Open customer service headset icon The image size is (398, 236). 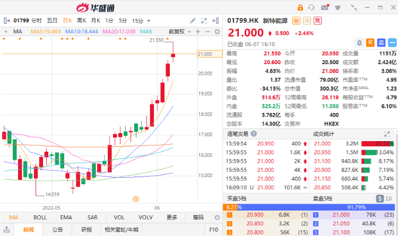point(312,7)
